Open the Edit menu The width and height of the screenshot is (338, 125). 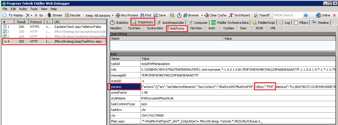tap(13, 9)
